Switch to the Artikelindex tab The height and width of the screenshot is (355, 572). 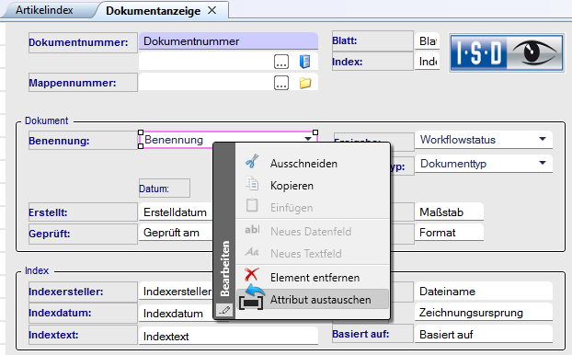(x=44, y=10)
